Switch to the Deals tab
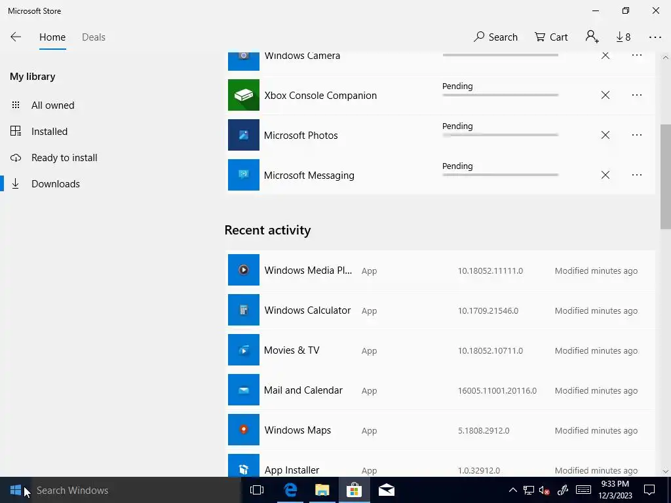The height and width of the screenshot is (503, 671). point(93,37)
